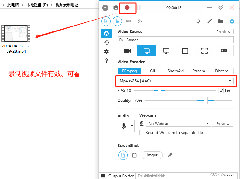
Task: Open the recent history sidebar tab
Action: pos(106,43)
